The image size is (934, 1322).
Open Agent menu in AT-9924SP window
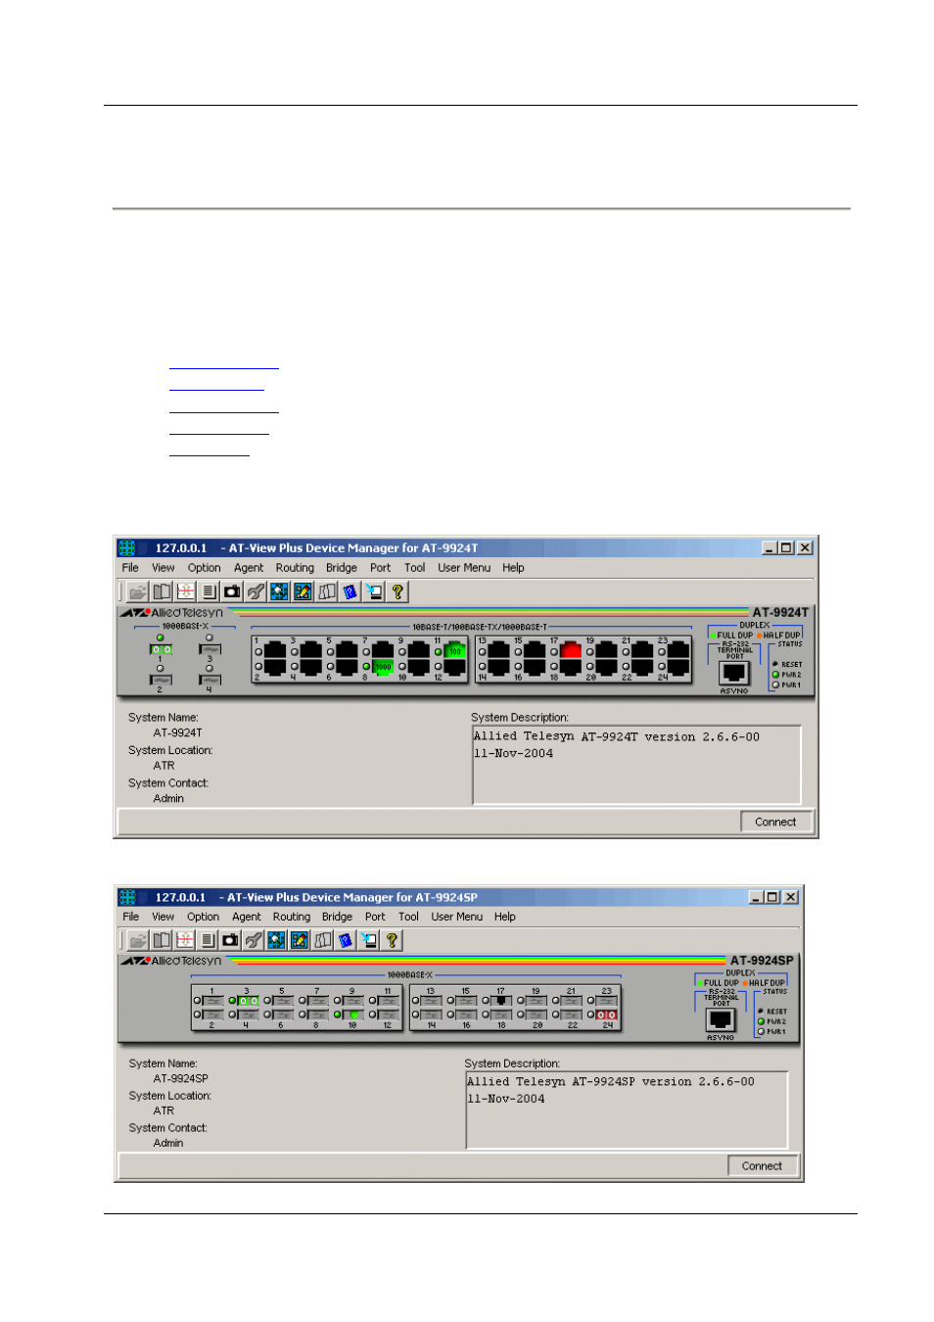(247, 917)
